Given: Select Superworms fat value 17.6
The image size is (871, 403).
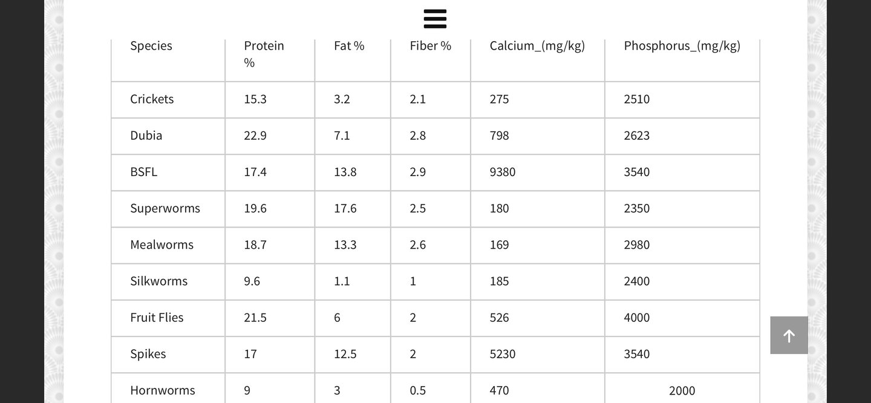Looking at the screenshot, I should pos(345,208).
